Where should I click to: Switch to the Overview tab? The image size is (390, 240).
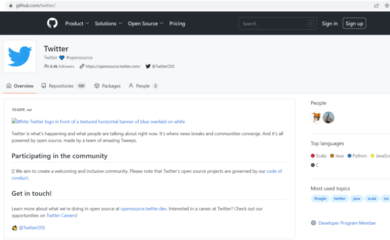pos(20,86)
